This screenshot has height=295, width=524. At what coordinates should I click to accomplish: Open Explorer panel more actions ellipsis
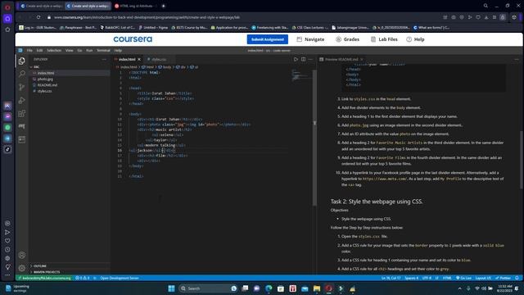click(x=104, y=59)
